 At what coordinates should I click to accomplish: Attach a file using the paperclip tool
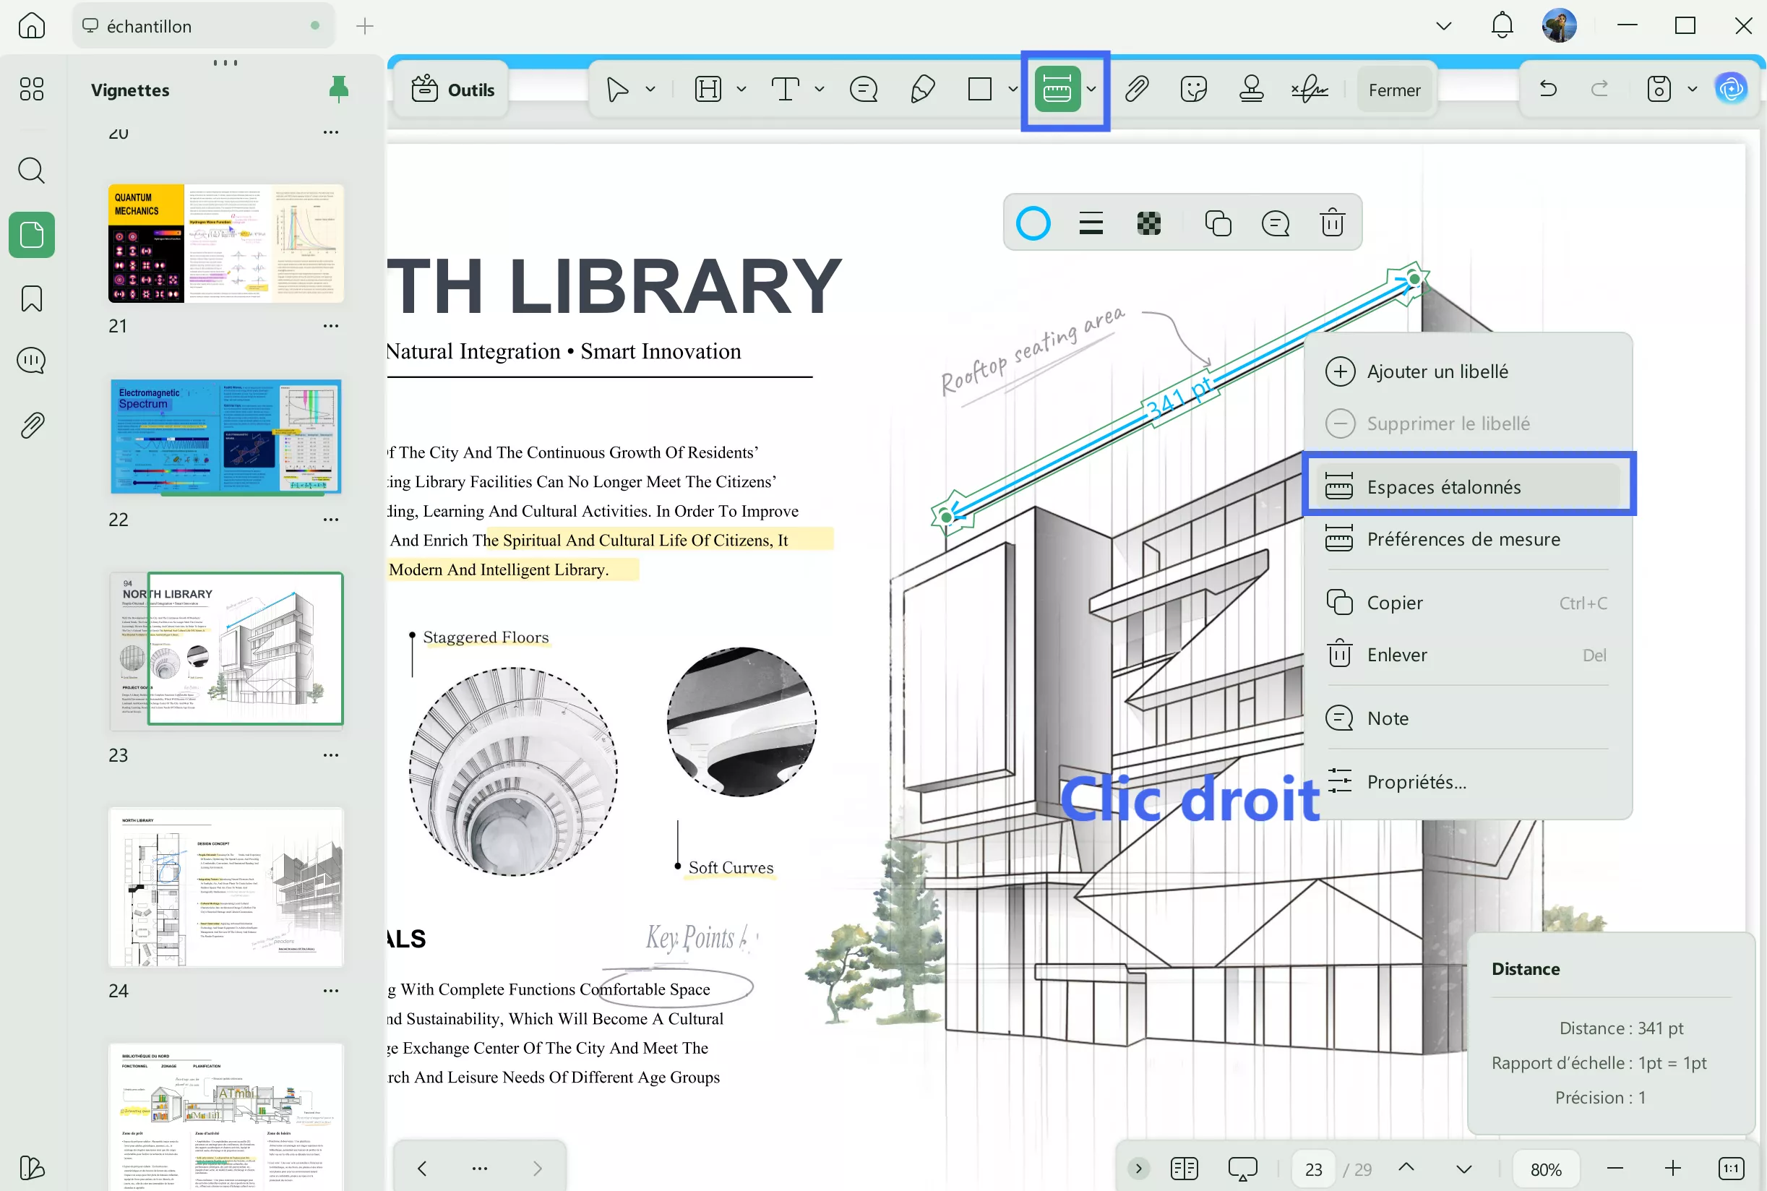click(1136, 89)
